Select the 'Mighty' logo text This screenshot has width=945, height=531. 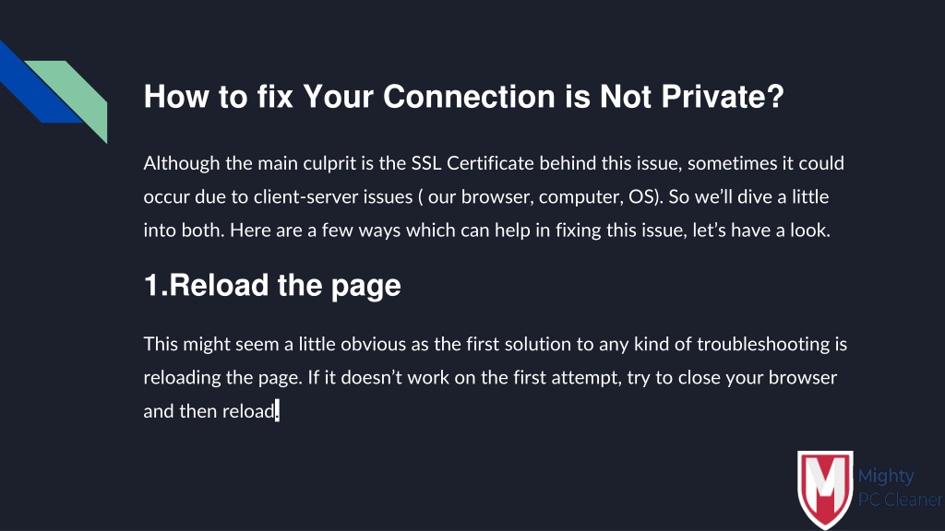coord(885,477)
